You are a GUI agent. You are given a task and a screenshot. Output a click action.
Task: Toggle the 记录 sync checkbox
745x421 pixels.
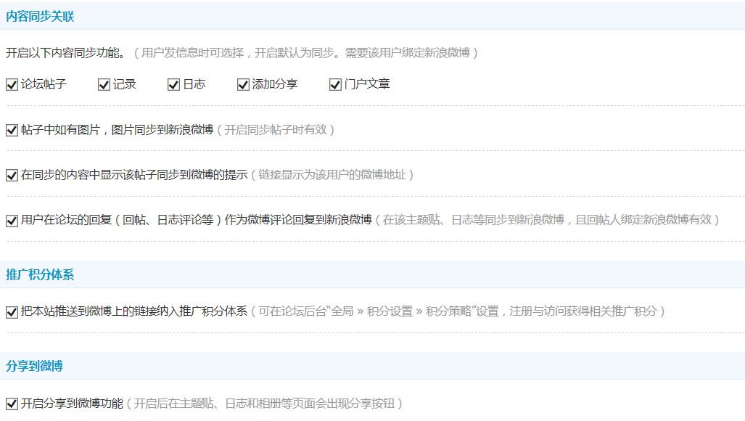pyautogui.click(x=104, y=85)
